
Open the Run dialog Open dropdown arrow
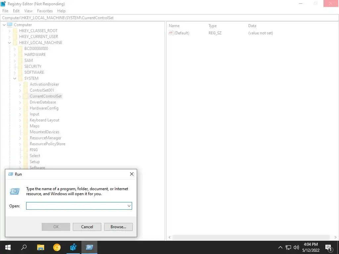[x=129, y=206]
